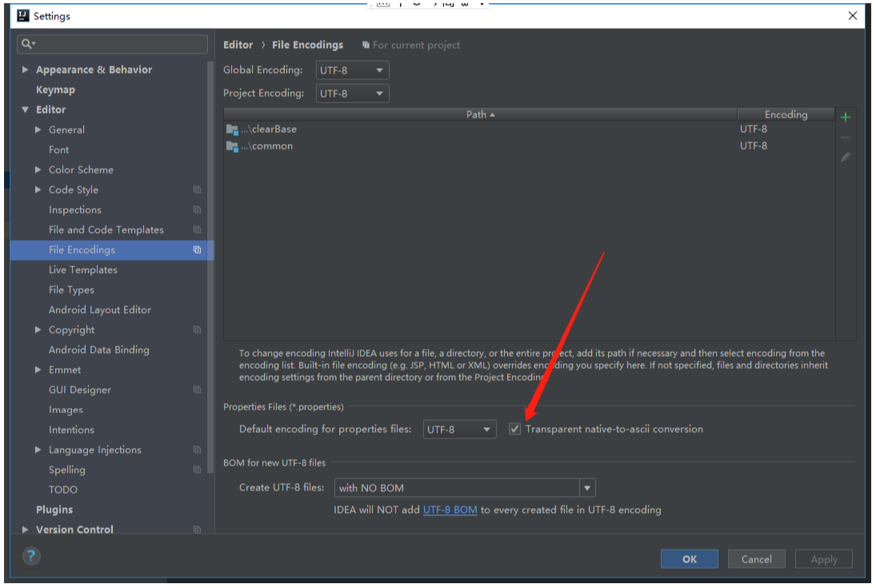The image size is (876, 588).
Task: Expand the Emmet node
Action: (x=38, y=370)
